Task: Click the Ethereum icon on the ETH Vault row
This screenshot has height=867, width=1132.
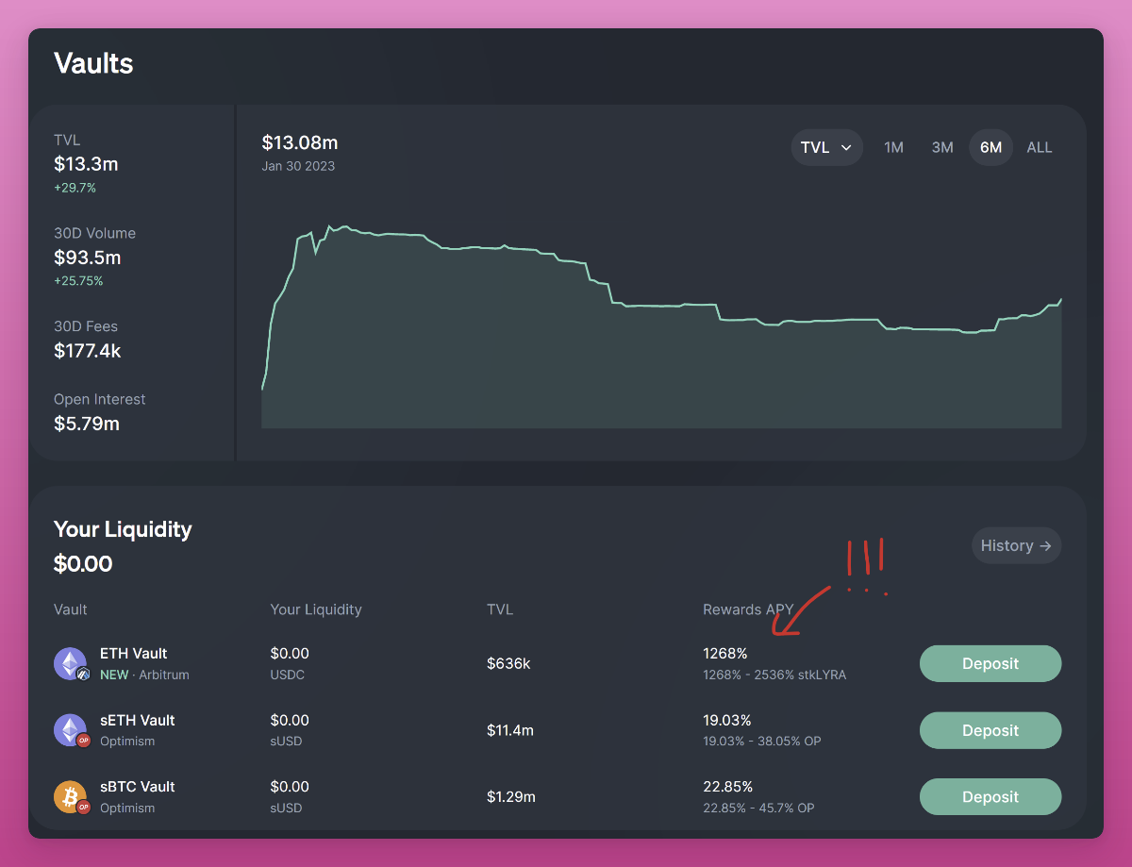Action: [71, 663]
